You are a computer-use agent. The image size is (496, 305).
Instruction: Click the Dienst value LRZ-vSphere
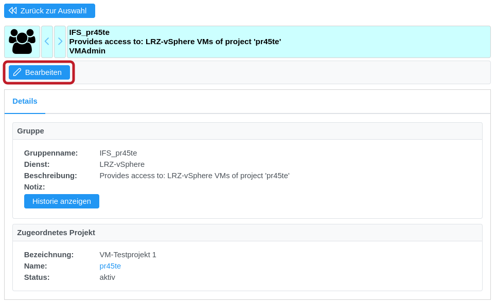coord(122,164)
